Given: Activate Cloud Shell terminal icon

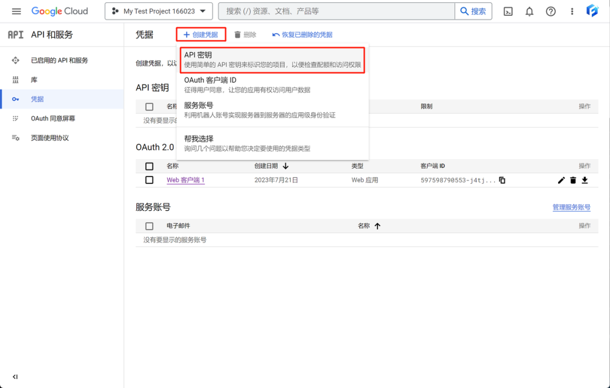Looking at the screenshot, I should pos(508,11).
